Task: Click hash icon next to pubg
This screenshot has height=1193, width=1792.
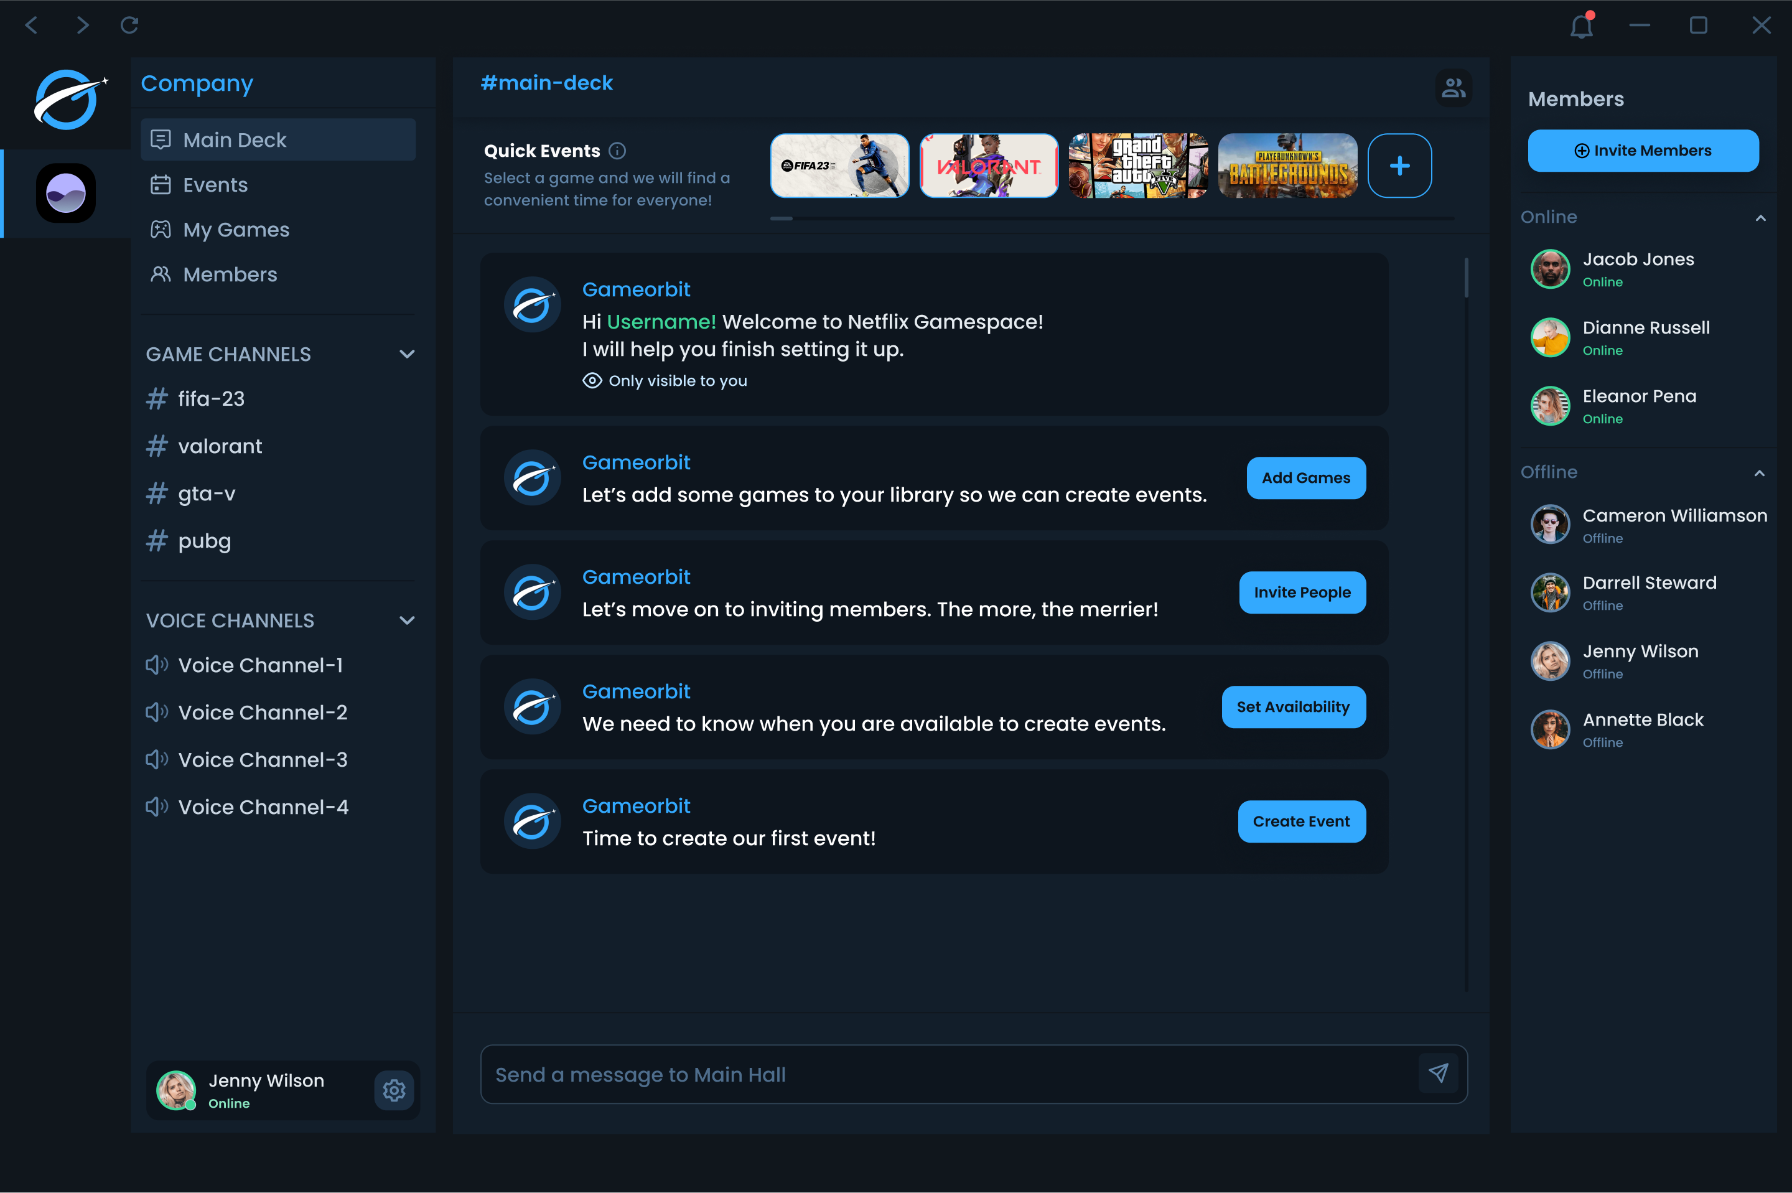Action: tap(157, 541)
